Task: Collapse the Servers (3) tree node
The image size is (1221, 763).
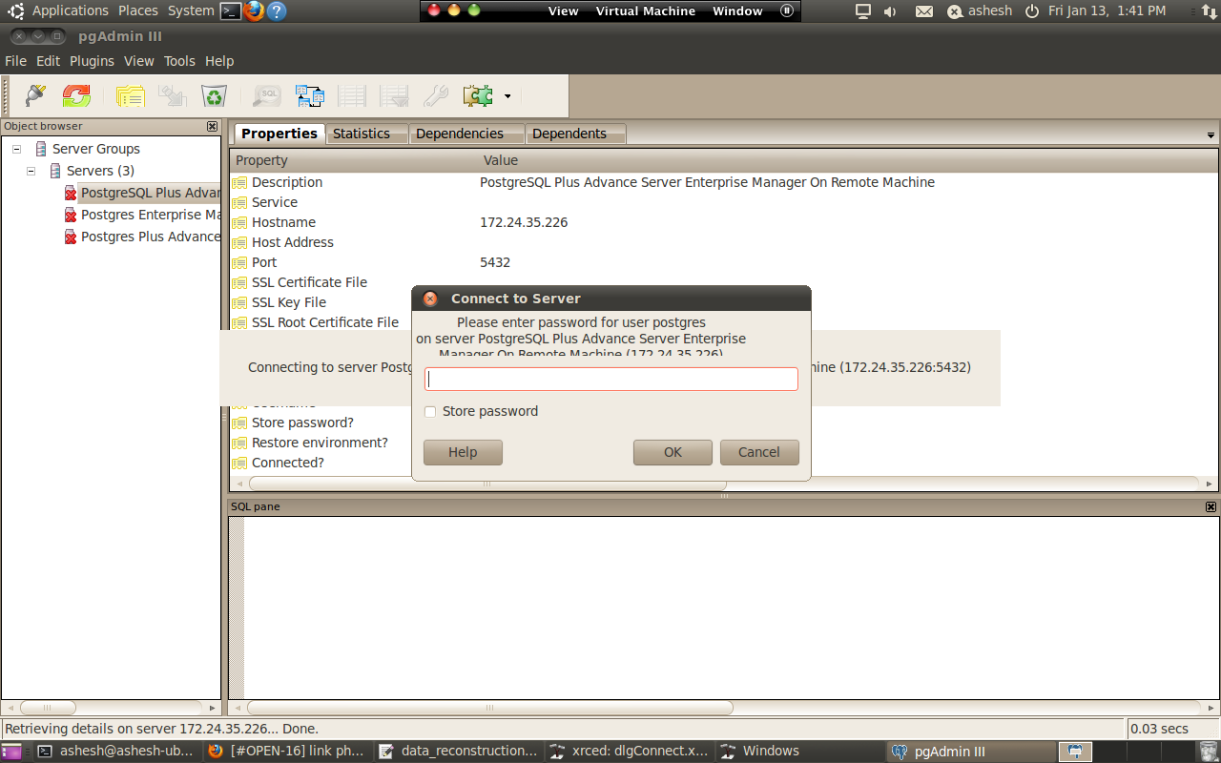Action: (x=31, y=171)
